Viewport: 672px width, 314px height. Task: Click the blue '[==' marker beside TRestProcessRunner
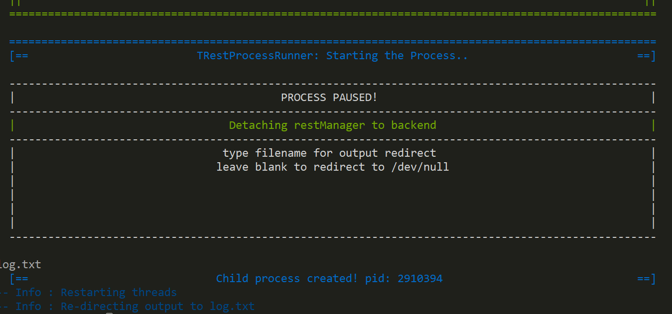[x=19, y=56]
